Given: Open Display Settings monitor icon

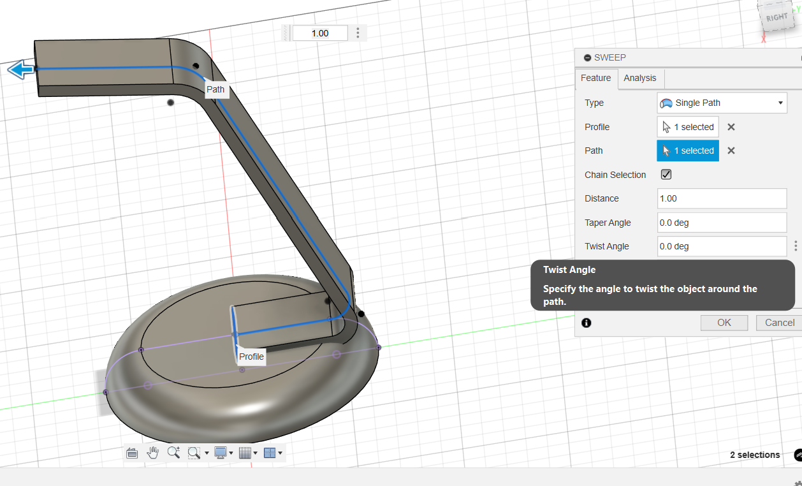Looking at the screenshot, I should click(221, 453).
